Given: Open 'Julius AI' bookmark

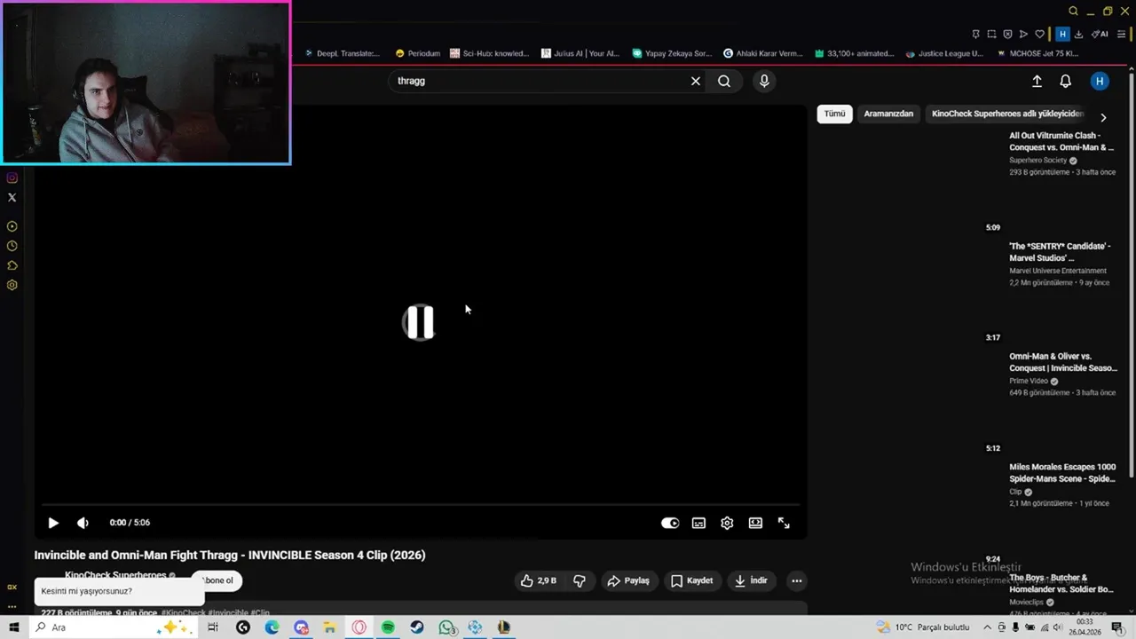Looking at the screenshot, I should 580,53.
